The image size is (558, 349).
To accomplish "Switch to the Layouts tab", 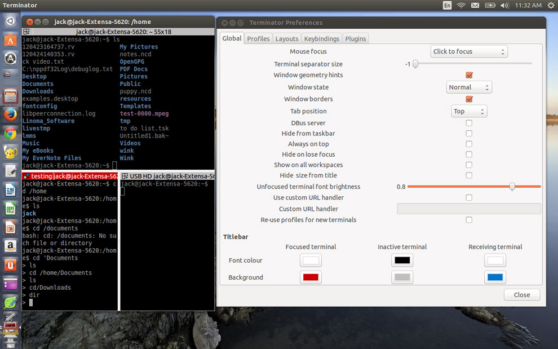I will 287,38.
